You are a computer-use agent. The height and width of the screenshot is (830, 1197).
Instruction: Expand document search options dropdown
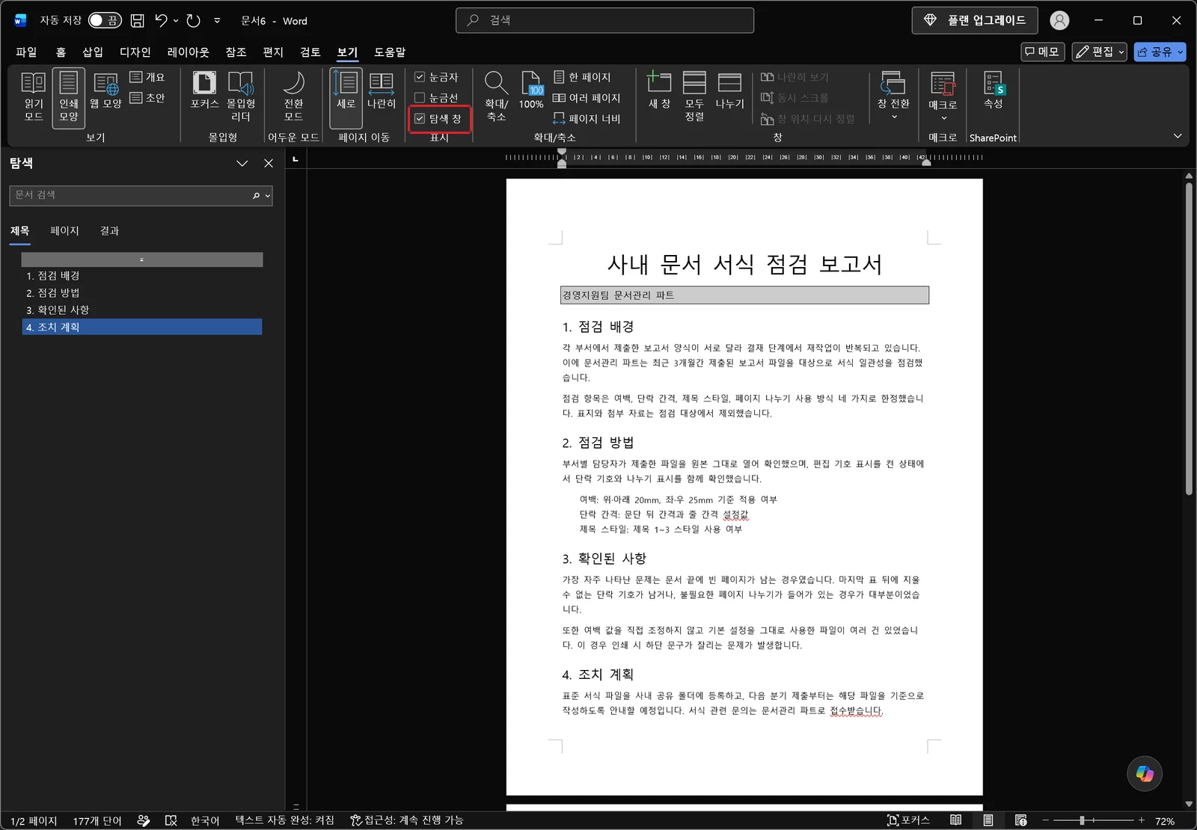267,195
